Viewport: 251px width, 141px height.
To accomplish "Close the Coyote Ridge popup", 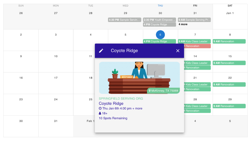I will [178, 51].
